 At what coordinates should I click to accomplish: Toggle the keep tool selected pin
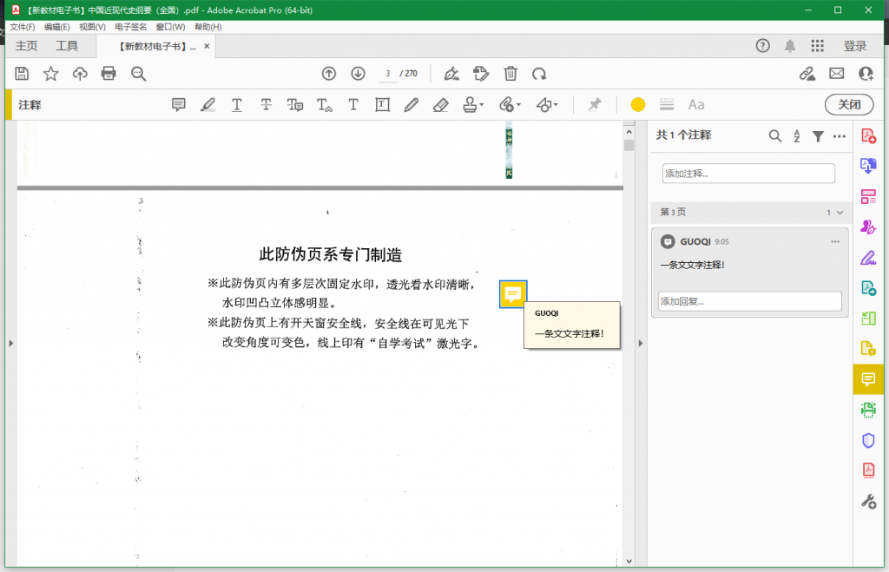(595, 105)
